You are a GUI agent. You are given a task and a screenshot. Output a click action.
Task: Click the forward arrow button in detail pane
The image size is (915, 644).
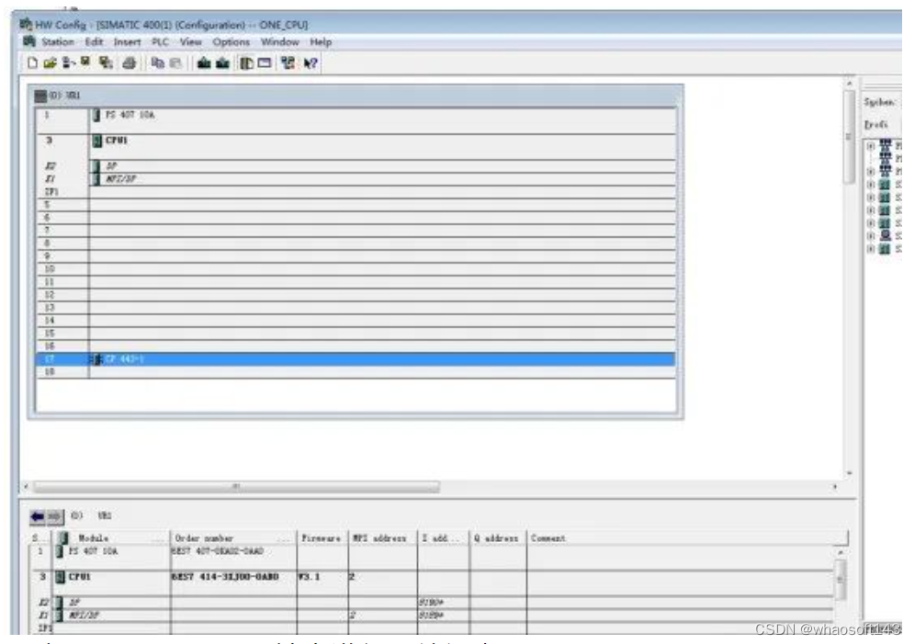[x=55, y=516]
